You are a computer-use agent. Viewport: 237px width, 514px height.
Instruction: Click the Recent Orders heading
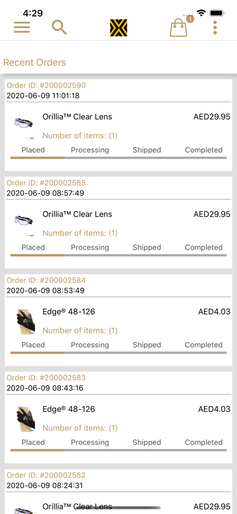click(35, 62)
